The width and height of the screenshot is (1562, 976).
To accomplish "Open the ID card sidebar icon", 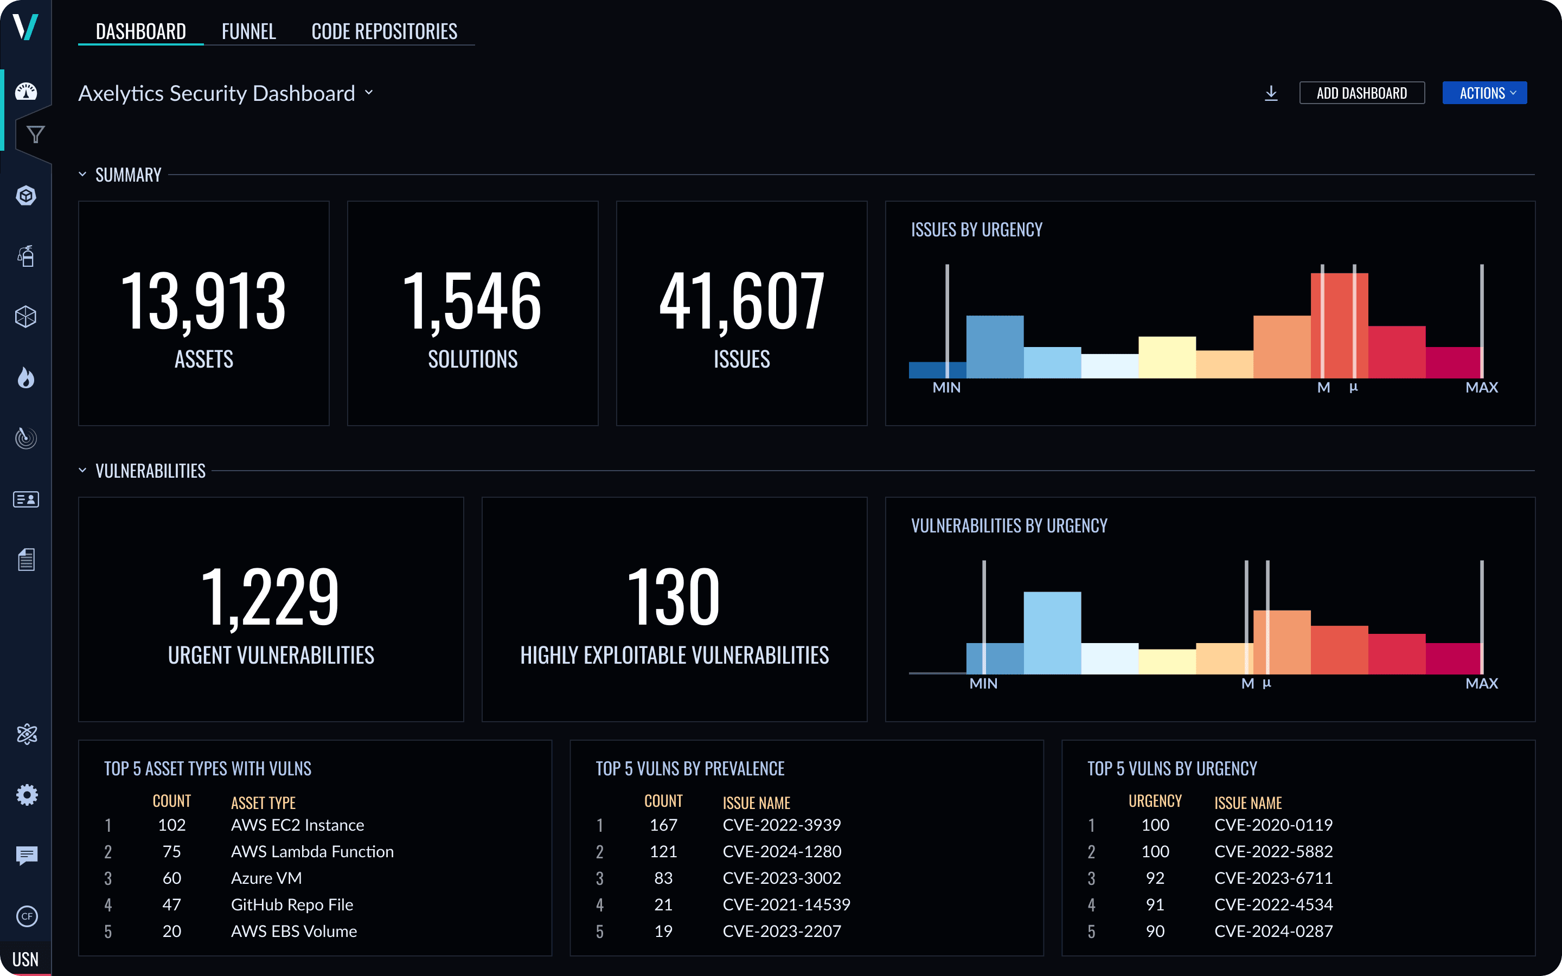I will click(26, 499).
